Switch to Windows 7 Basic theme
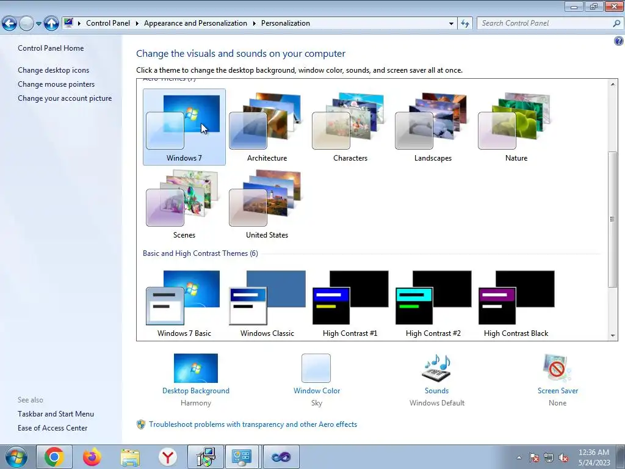This screenshot has height=469, width=625. (184, 304)
